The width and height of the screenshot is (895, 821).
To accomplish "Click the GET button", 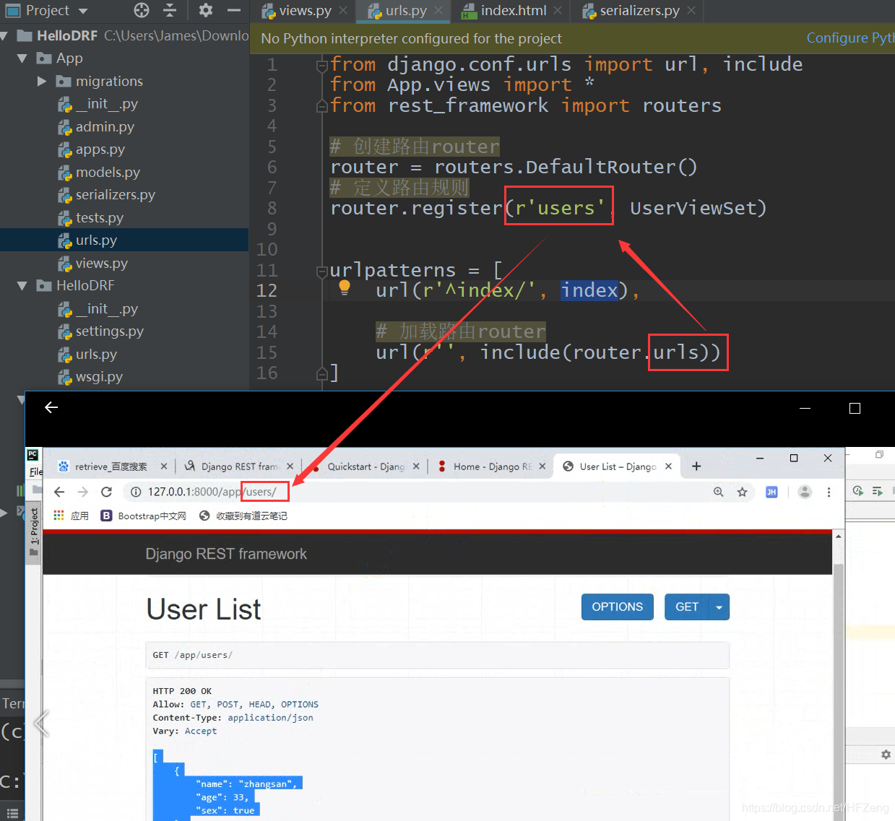I will point(687,607).
